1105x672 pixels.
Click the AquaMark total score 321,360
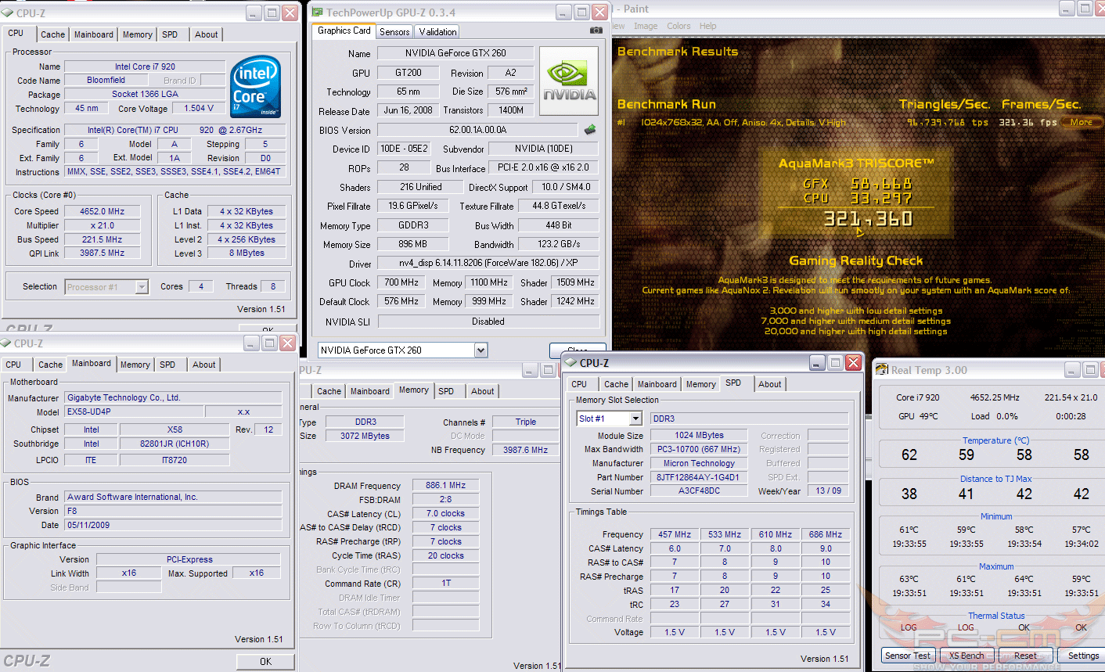coord(868,219)
